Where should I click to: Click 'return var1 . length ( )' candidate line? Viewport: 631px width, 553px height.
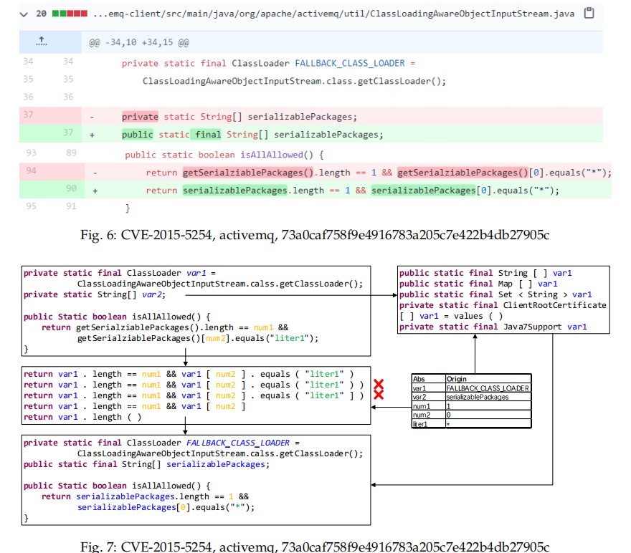(x=82, y=417)
